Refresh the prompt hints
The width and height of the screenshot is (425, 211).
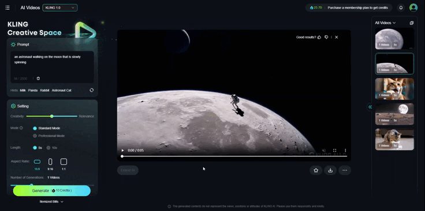point(92,90)
